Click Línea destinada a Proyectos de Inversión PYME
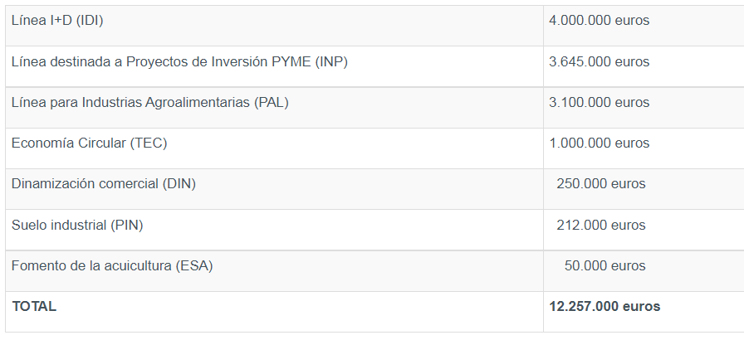 [x=162, y=62]
